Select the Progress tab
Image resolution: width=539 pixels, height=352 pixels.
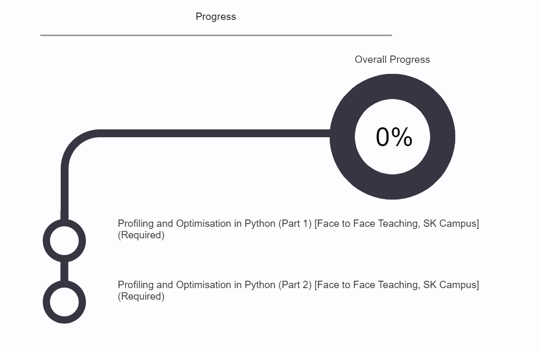[x=216, y=17]
